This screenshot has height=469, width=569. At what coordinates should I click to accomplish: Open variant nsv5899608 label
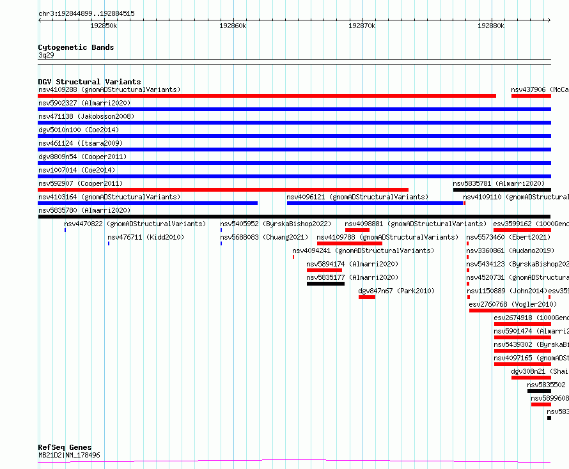point(550,398)
